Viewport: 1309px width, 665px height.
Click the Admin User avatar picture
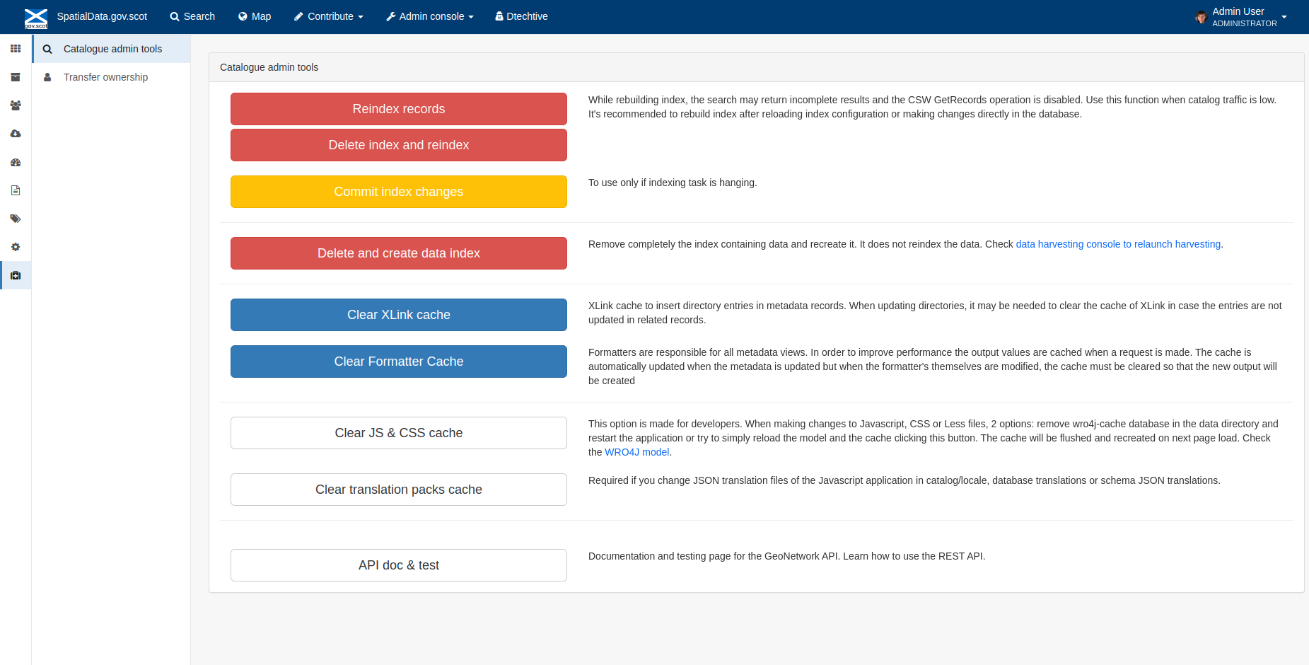tap(1201, 17)
